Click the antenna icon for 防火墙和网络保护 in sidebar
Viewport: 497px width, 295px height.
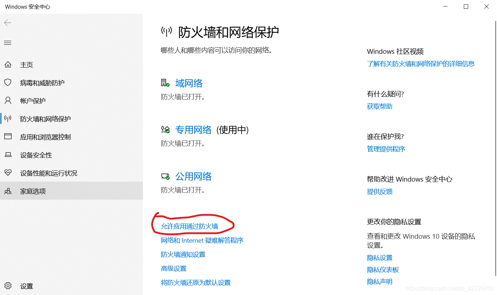point(8,119)
